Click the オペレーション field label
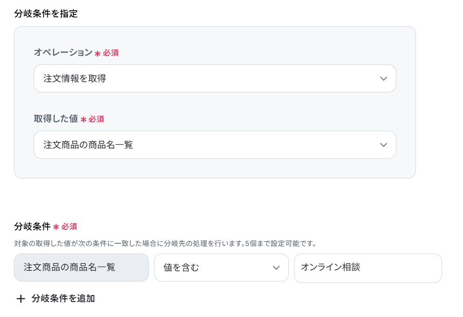This screenshot has width=463, height=317. [63, 52]
